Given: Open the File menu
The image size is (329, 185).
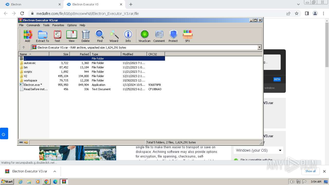Looking at the screenshot, I should pos(21,25).
